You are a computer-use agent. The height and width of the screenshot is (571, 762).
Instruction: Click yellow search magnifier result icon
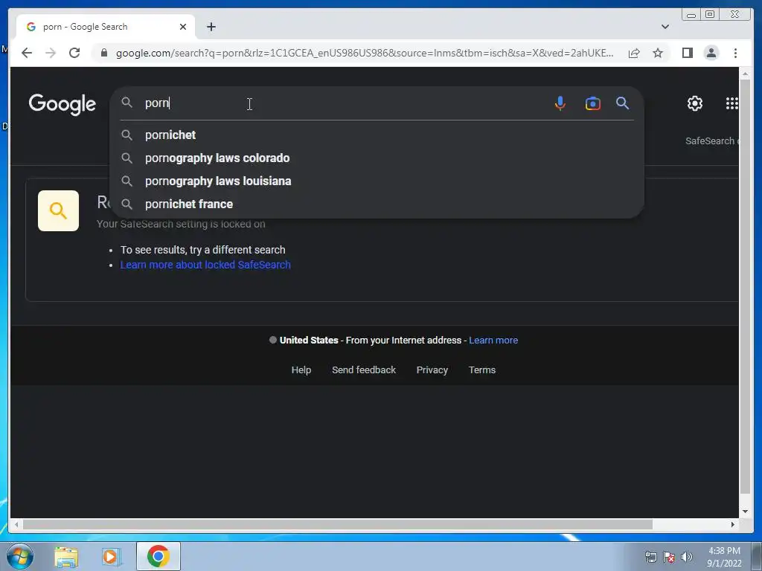point(58,210)
